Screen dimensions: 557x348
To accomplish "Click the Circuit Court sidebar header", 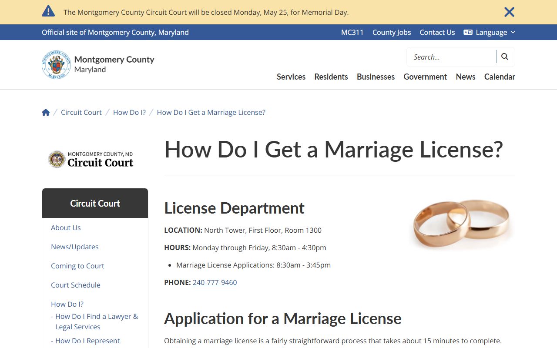I will (x=95, y=203).
